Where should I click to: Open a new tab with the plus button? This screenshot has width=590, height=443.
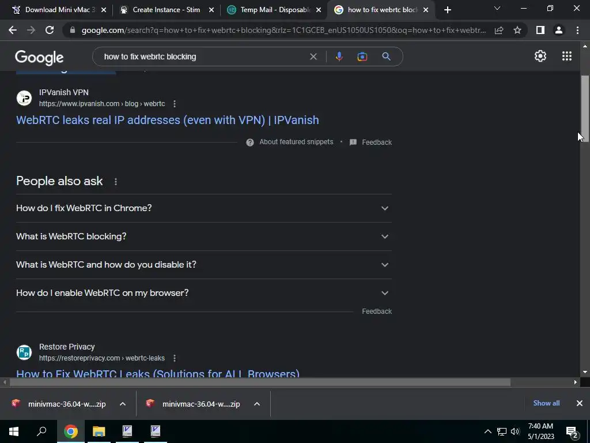447,10
